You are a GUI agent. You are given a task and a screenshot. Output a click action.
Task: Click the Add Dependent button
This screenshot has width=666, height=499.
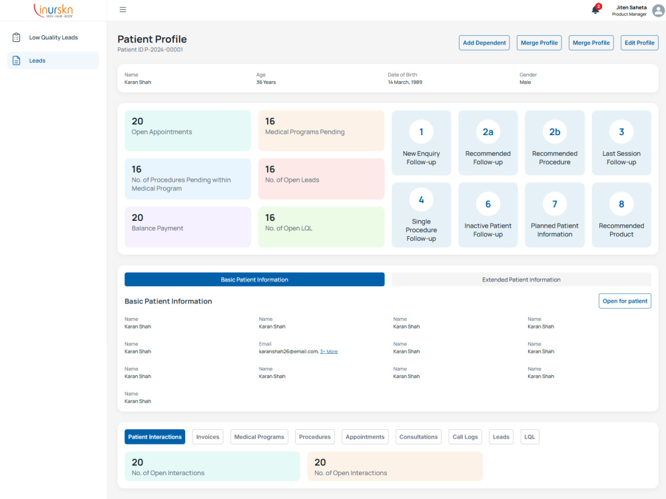click(x=484, y=43)
